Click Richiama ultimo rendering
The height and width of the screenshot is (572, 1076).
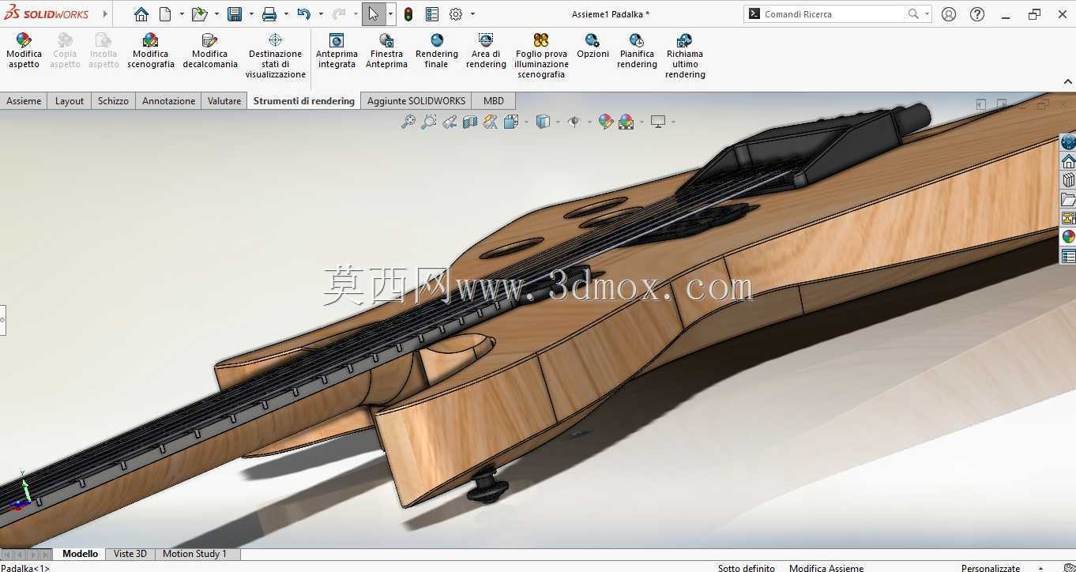[685, 55]
